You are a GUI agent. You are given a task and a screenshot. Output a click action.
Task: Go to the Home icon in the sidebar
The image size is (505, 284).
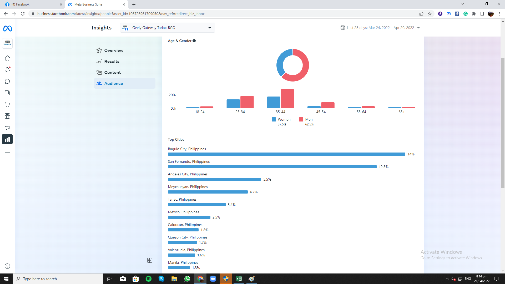(7, 58)
